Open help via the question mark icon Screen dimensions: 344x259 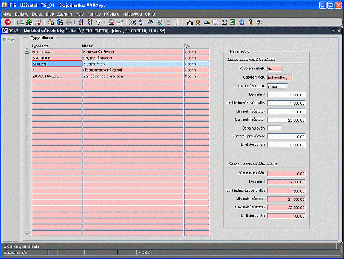[x=259, y=22]
